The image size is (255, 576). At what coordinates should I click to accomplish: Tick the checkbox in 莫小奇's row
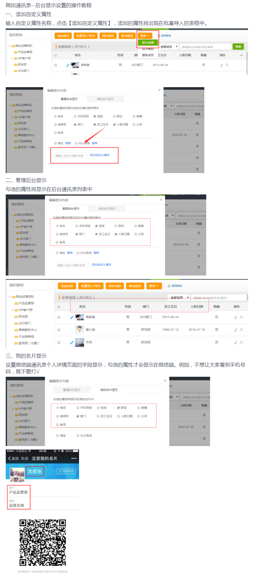[59, 330]
